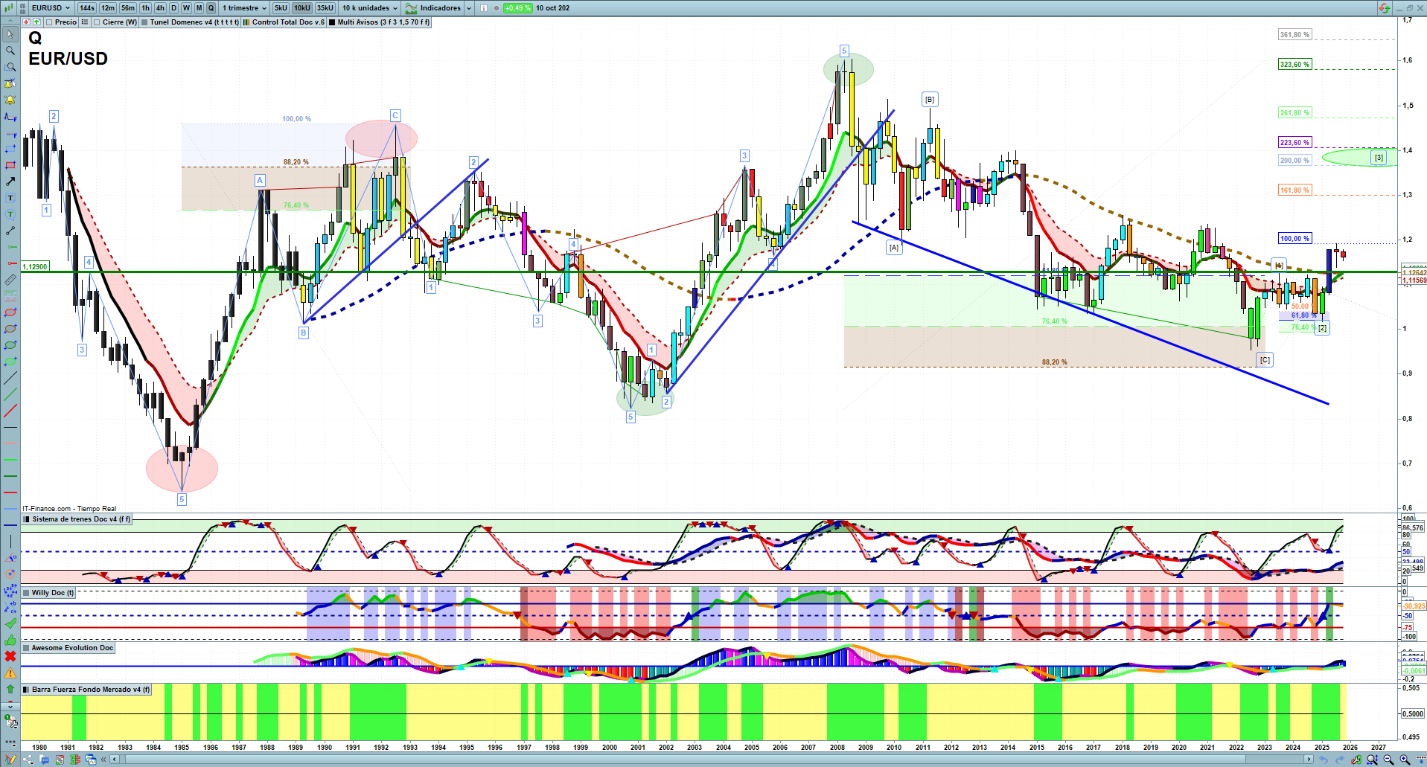Switch to the 56m timeframe
This screenshot has height=767, width=1427.
pyautogui.click(x=128, y=8)
